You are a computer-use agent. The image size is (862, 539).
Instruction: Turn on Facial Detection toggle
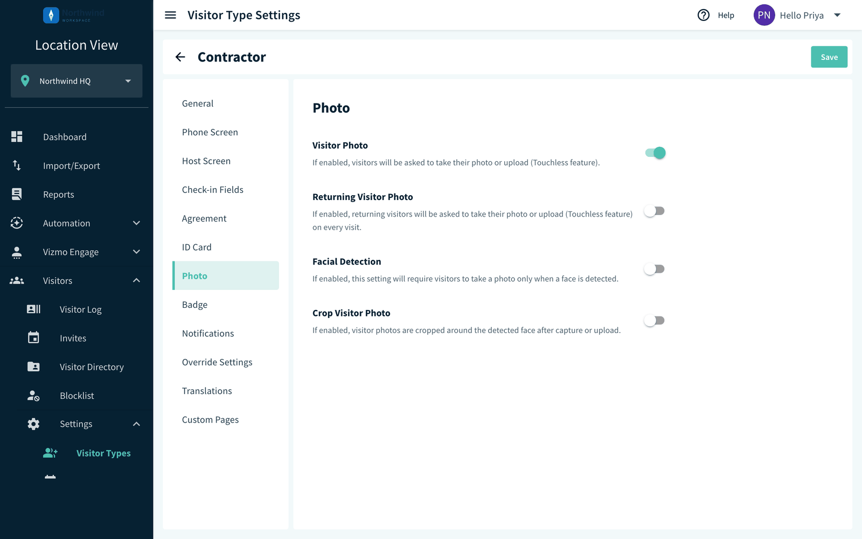click(x=654, y=269)
